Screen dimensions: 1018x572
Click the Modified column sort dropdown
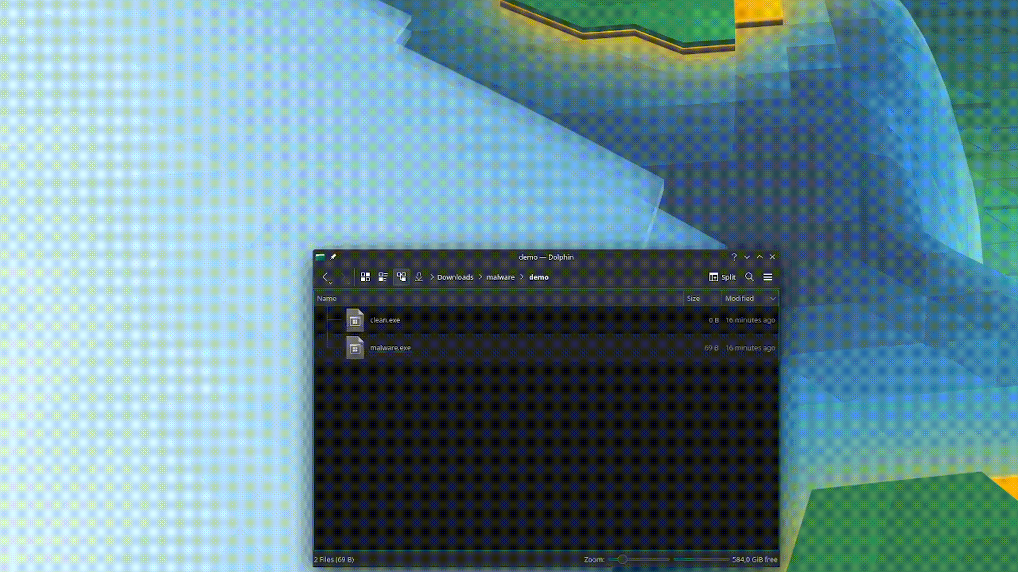tap(771, 298)
